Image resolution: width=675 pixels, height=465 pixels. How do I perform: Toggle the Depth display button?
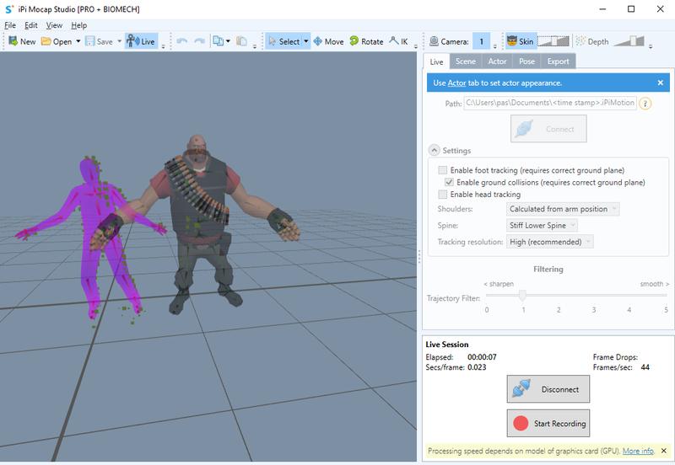[591, 41]
